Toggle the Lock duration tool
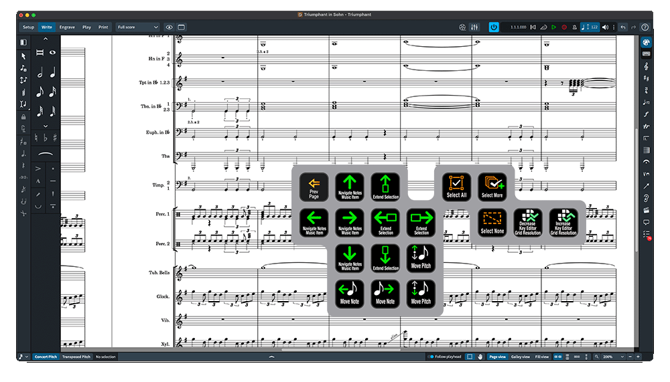This screenshot has width=670, height=382. [x=23, y=116]
